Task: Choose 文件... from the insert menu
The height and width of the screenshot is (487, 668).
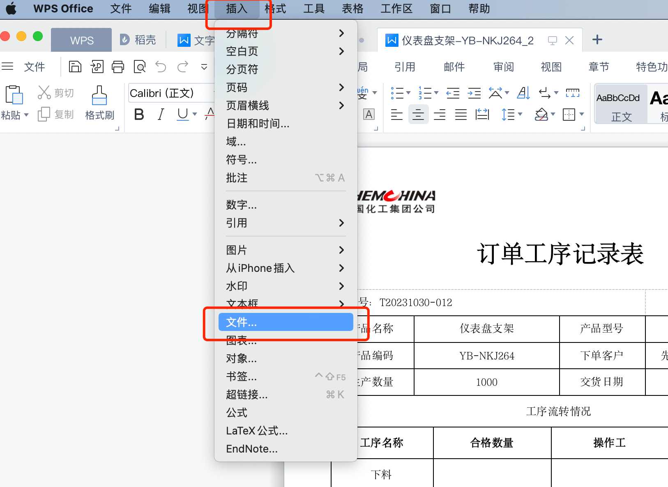Action: coord(286,322)
